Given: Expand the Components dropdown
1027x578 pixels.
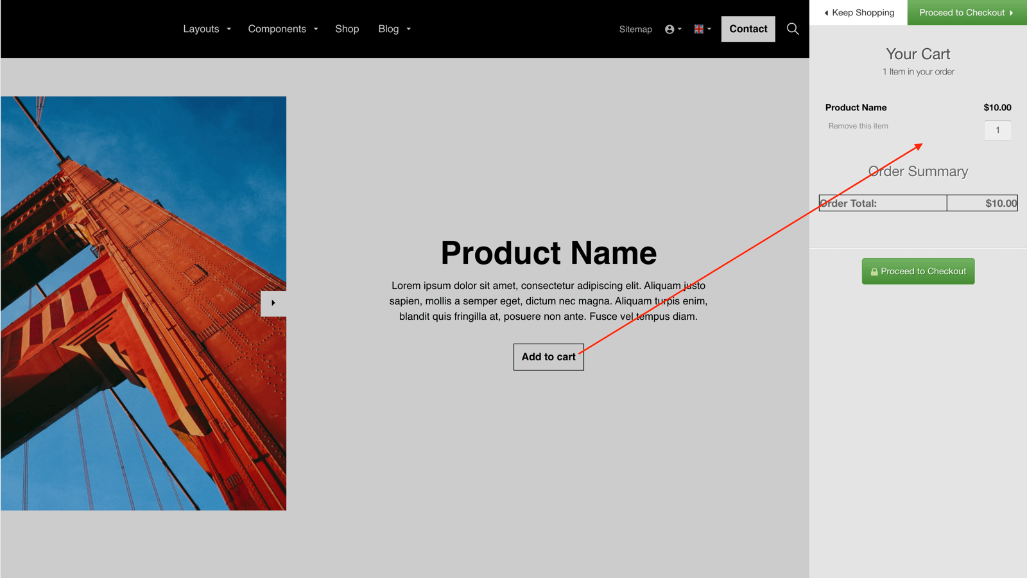Looking at the screenshot, I should click(277, 29).
